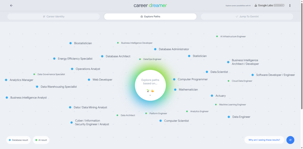303x149 pixels.
Task: Open Cyber / Information Security Engineer / Analyst
Action: (92, 123)
